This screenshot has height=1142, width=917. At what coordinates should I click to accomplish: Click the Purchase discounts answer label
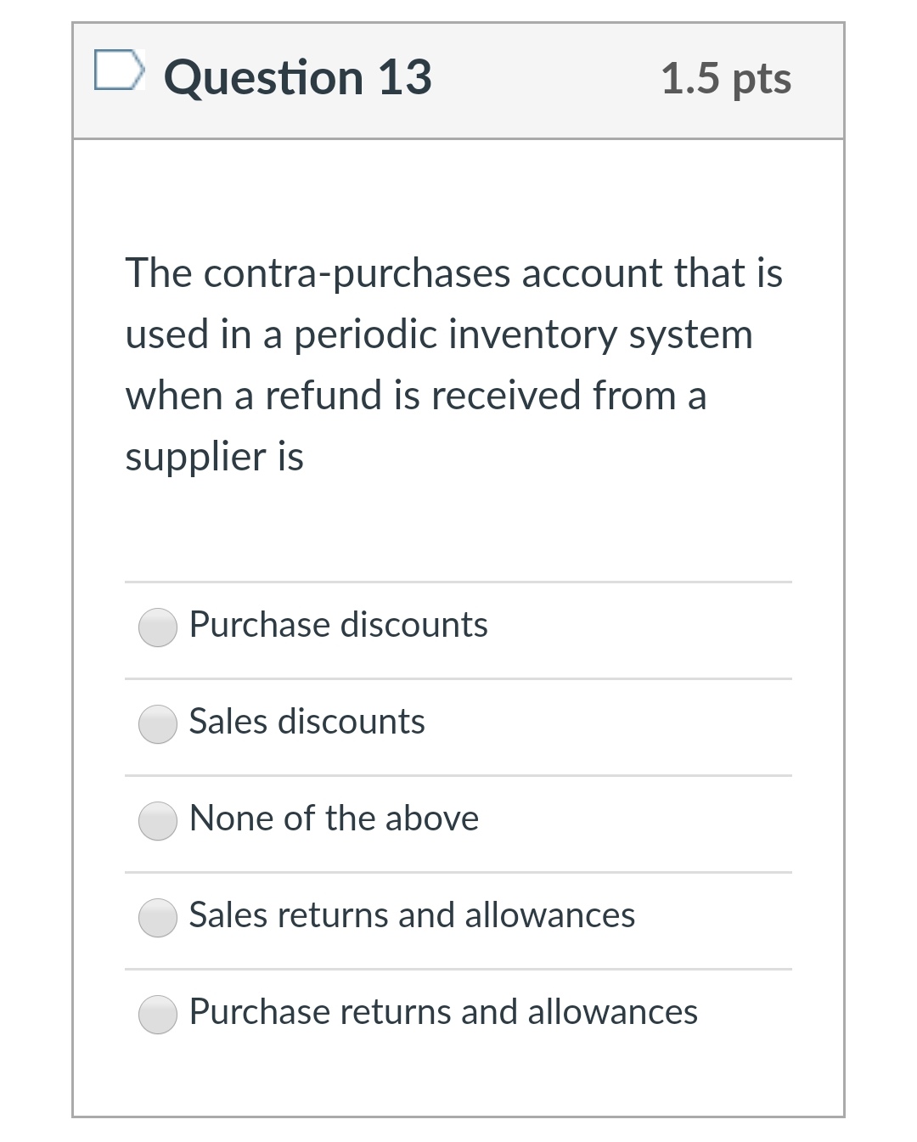[x=339, y=626]
